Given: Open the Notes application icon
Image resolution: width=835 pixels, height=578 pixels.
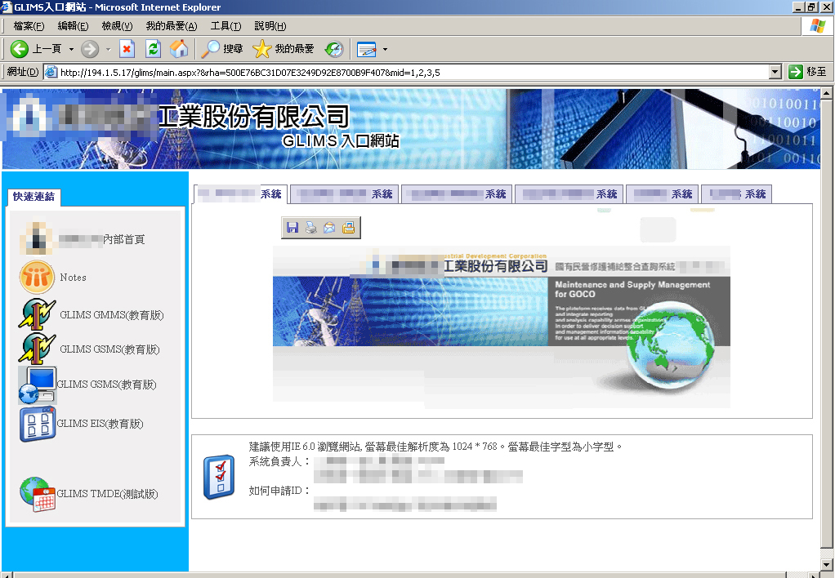Looking at the screenshot, I should click(37, 278).
